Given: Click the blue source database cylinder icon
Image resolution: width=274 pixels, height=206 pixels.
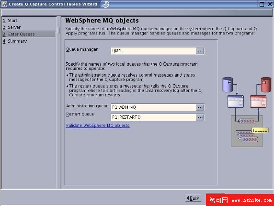Looking at the screenshot, I should [x=228, y=85].
